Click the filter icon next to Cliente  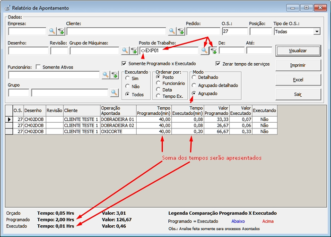click(181, 31)
